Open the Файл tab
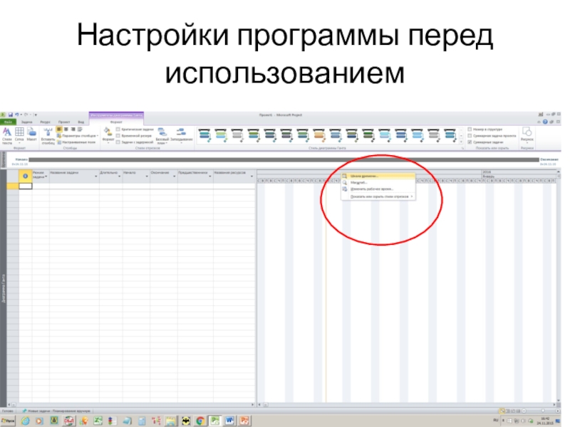Screen dimensions: 570x427 click(7, 122)
